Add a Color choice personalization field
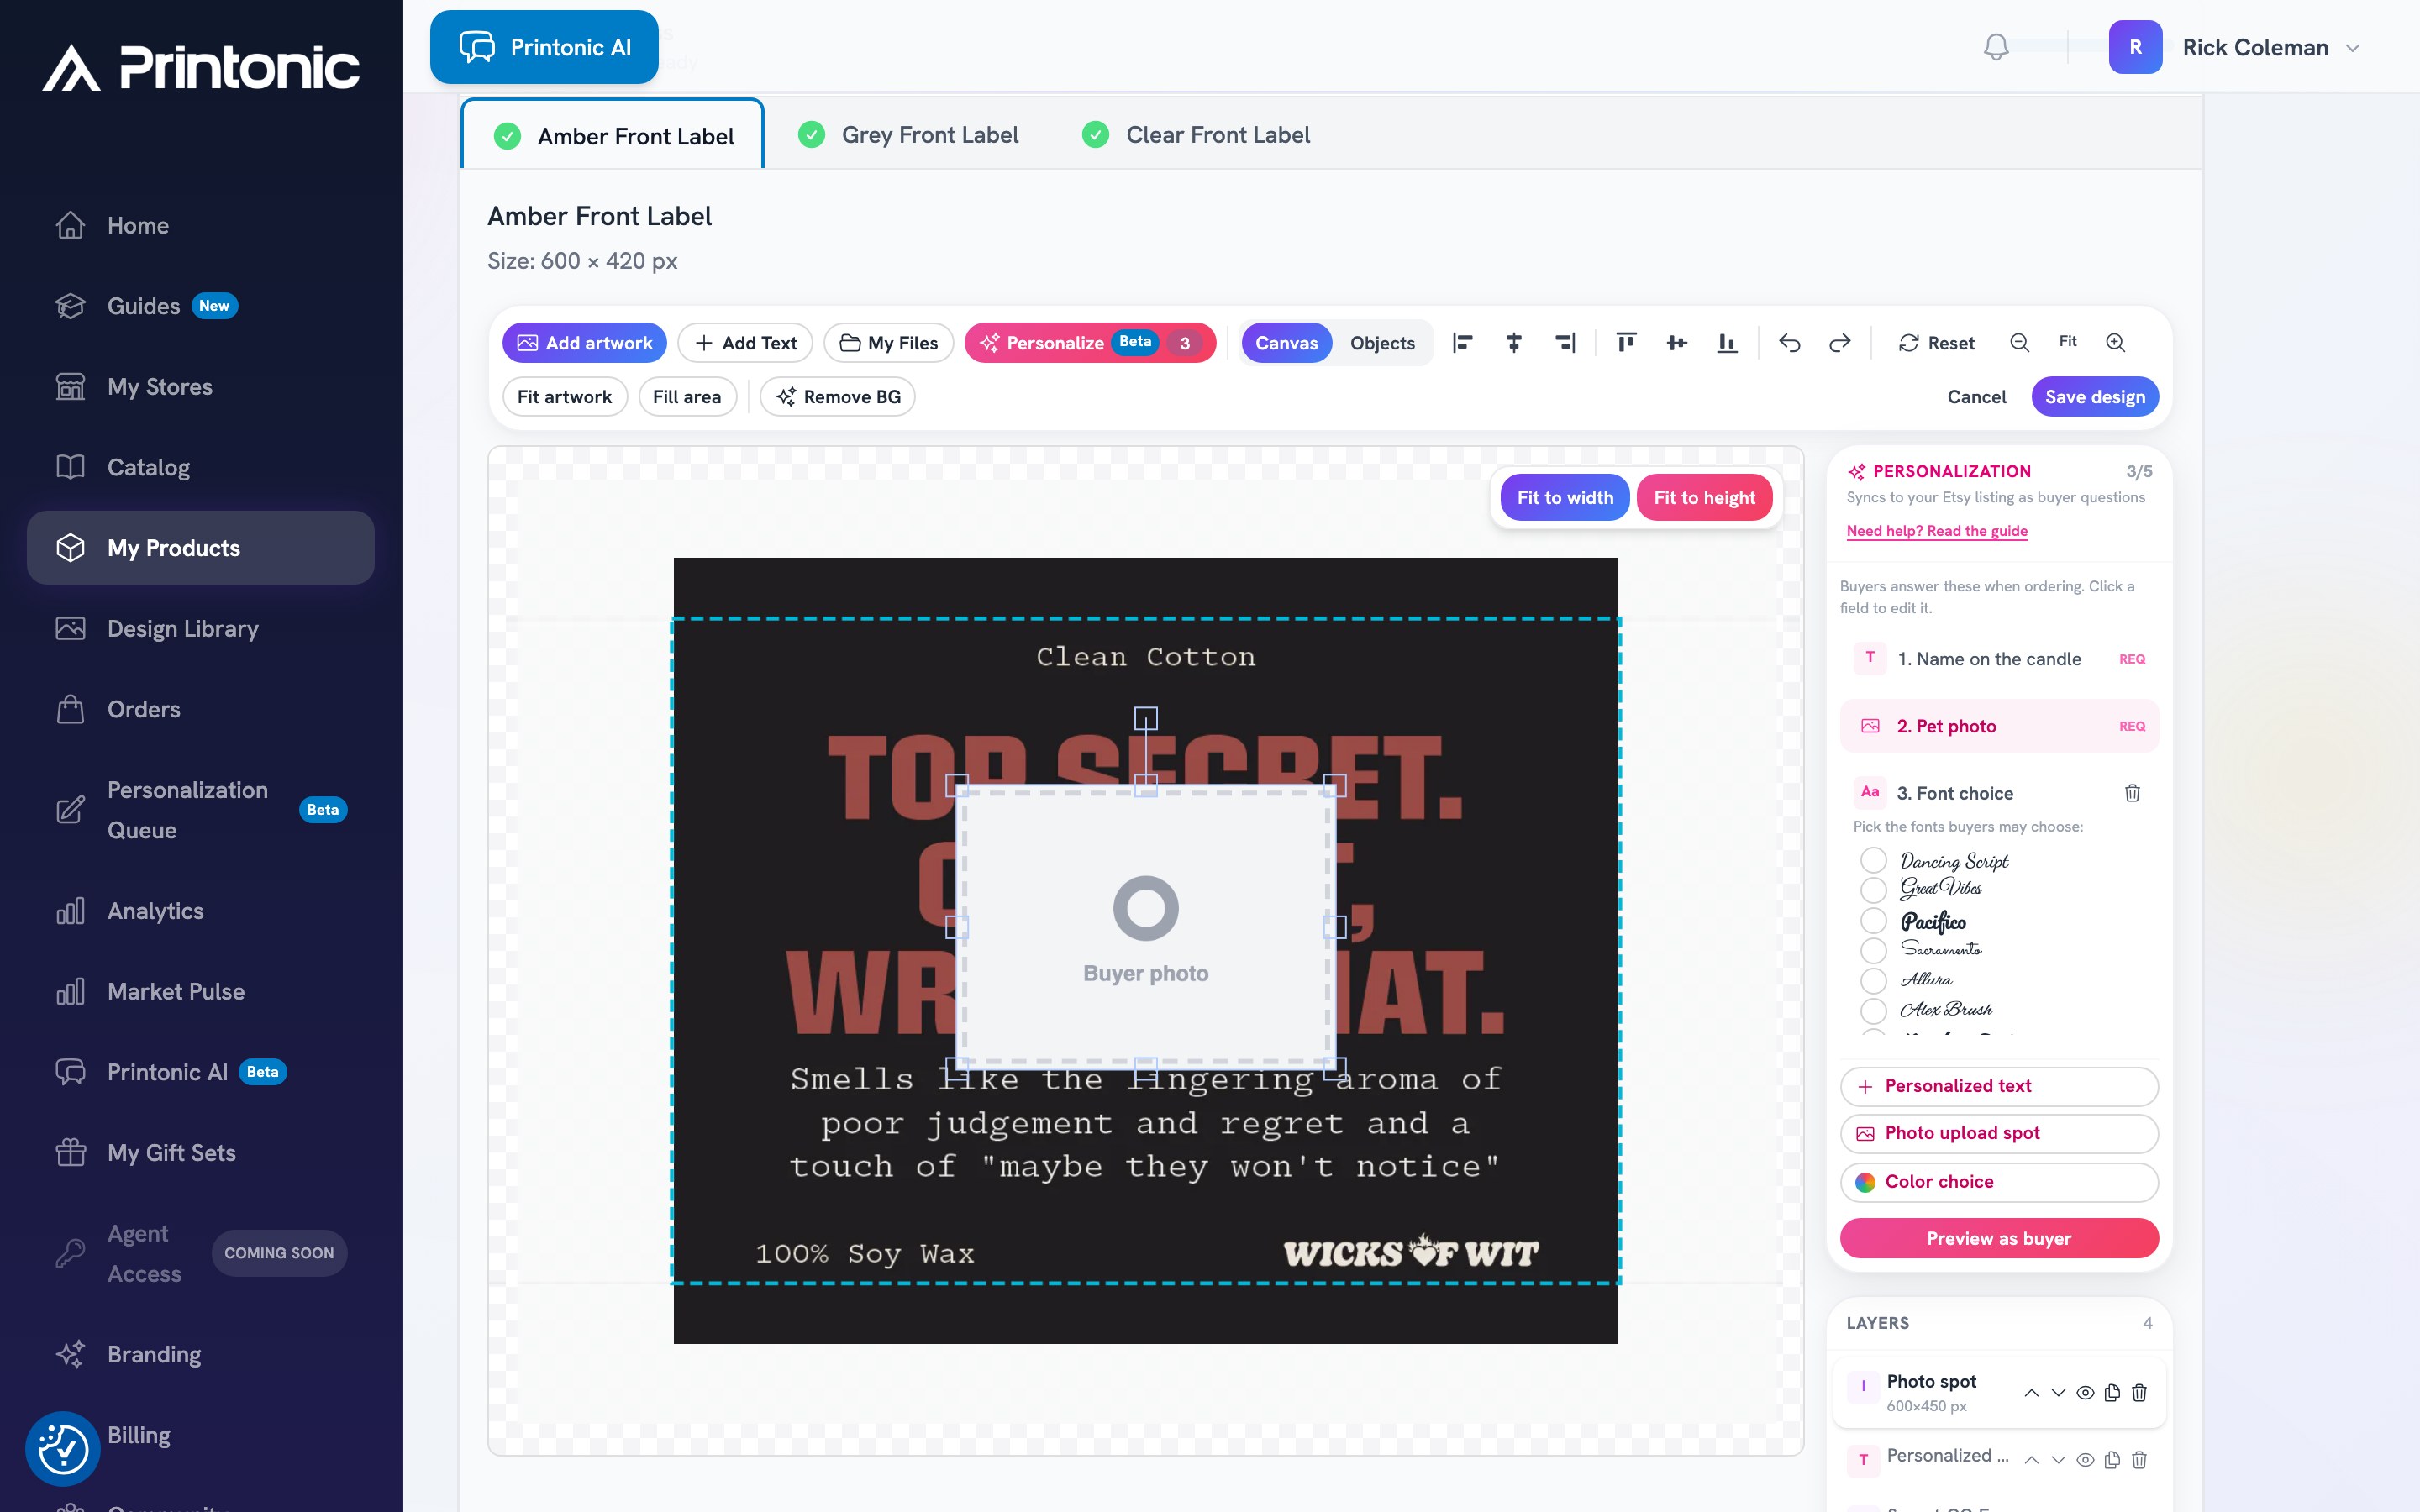The image size is (2420, 1512). (1998, 1182)
